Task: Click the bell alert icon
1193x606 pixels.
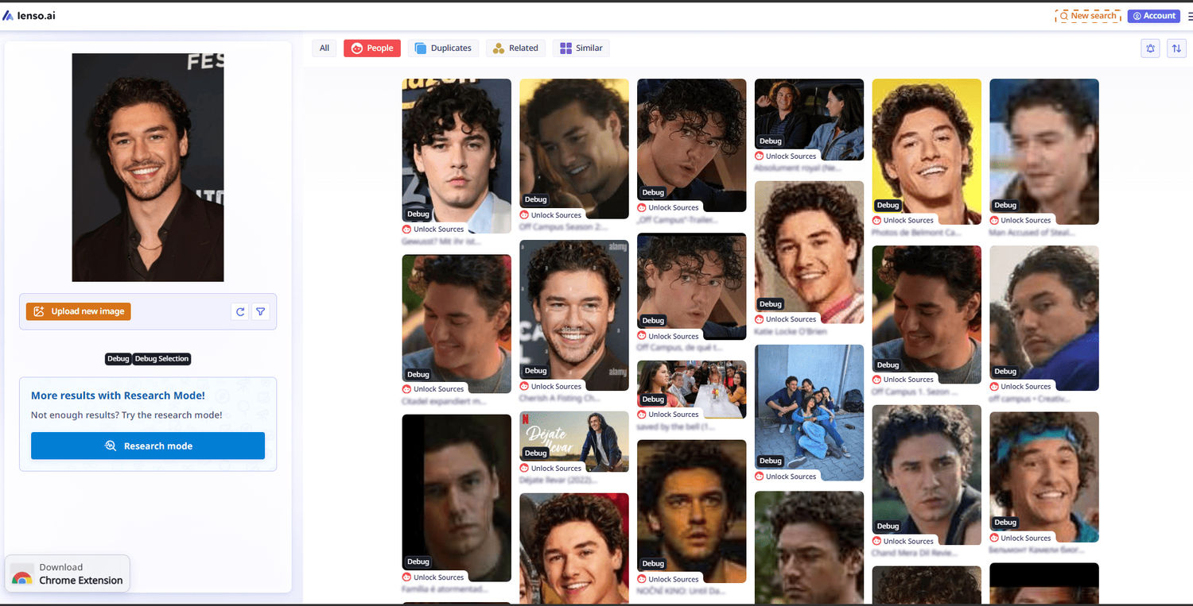Action: (x=1150, y=48)
